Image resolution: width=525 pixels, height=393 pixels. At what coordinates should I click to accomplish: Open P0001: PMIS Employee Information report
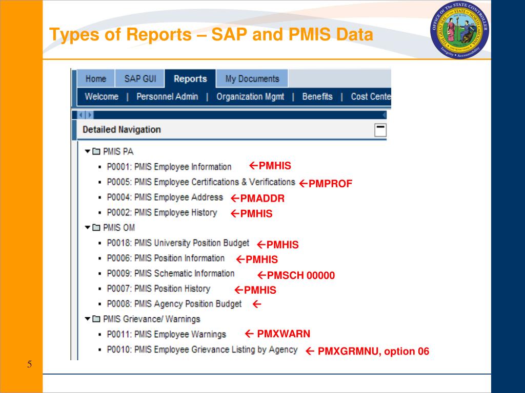[x=169, y=167]
